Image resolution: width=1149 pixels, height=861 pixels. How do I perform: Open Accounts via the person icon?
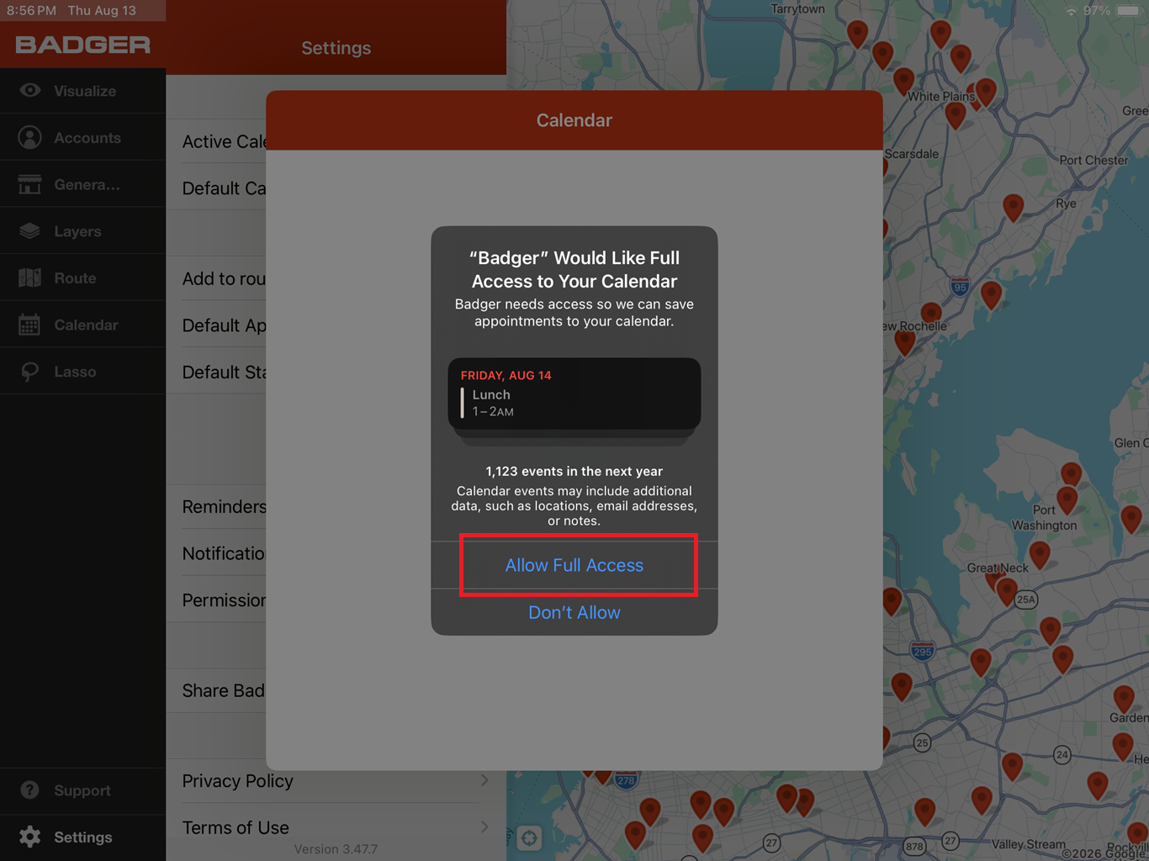(30, 137)
